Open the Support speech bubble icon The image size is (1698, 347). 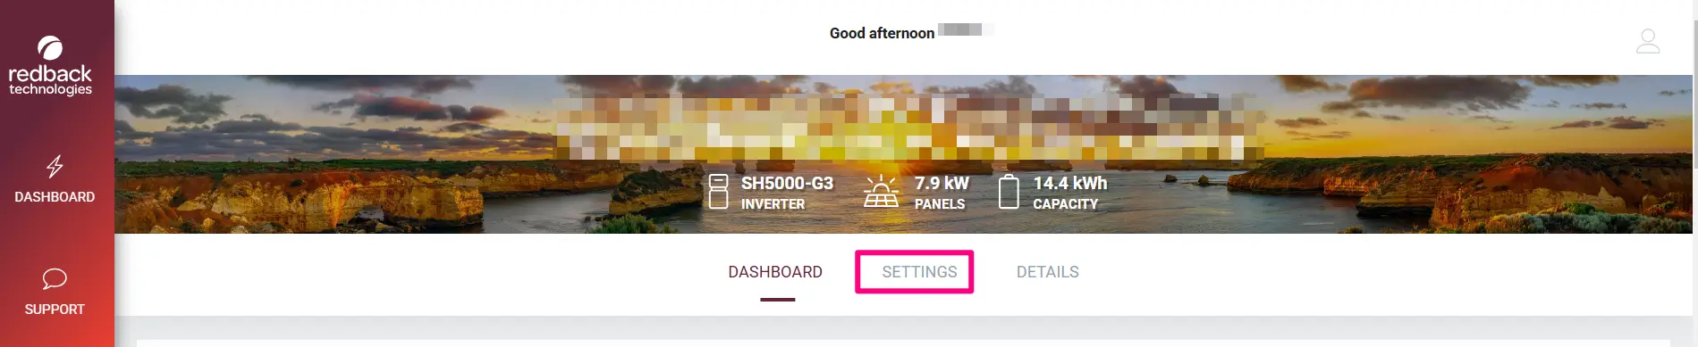pyautogui.click(x=55, y=279)
